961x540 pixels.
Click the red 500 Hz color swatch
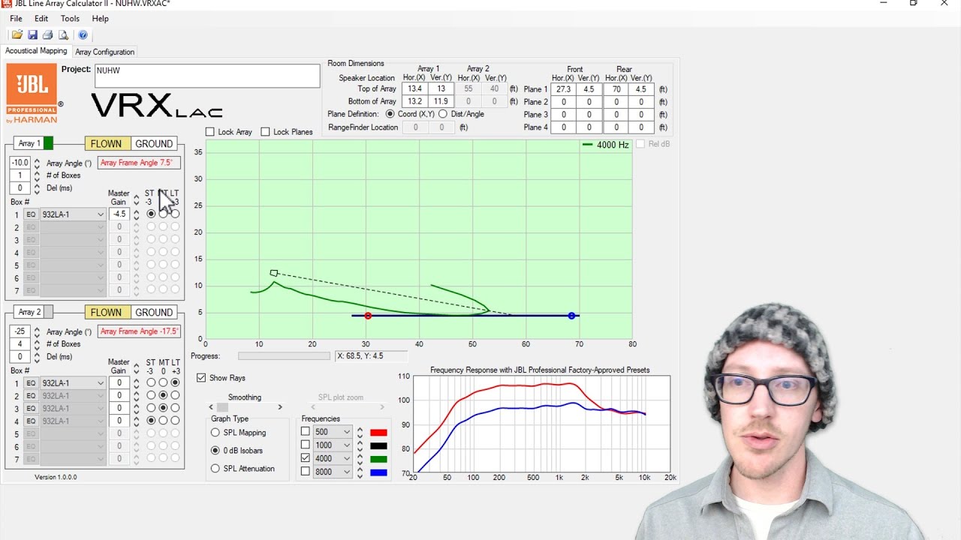378,432
